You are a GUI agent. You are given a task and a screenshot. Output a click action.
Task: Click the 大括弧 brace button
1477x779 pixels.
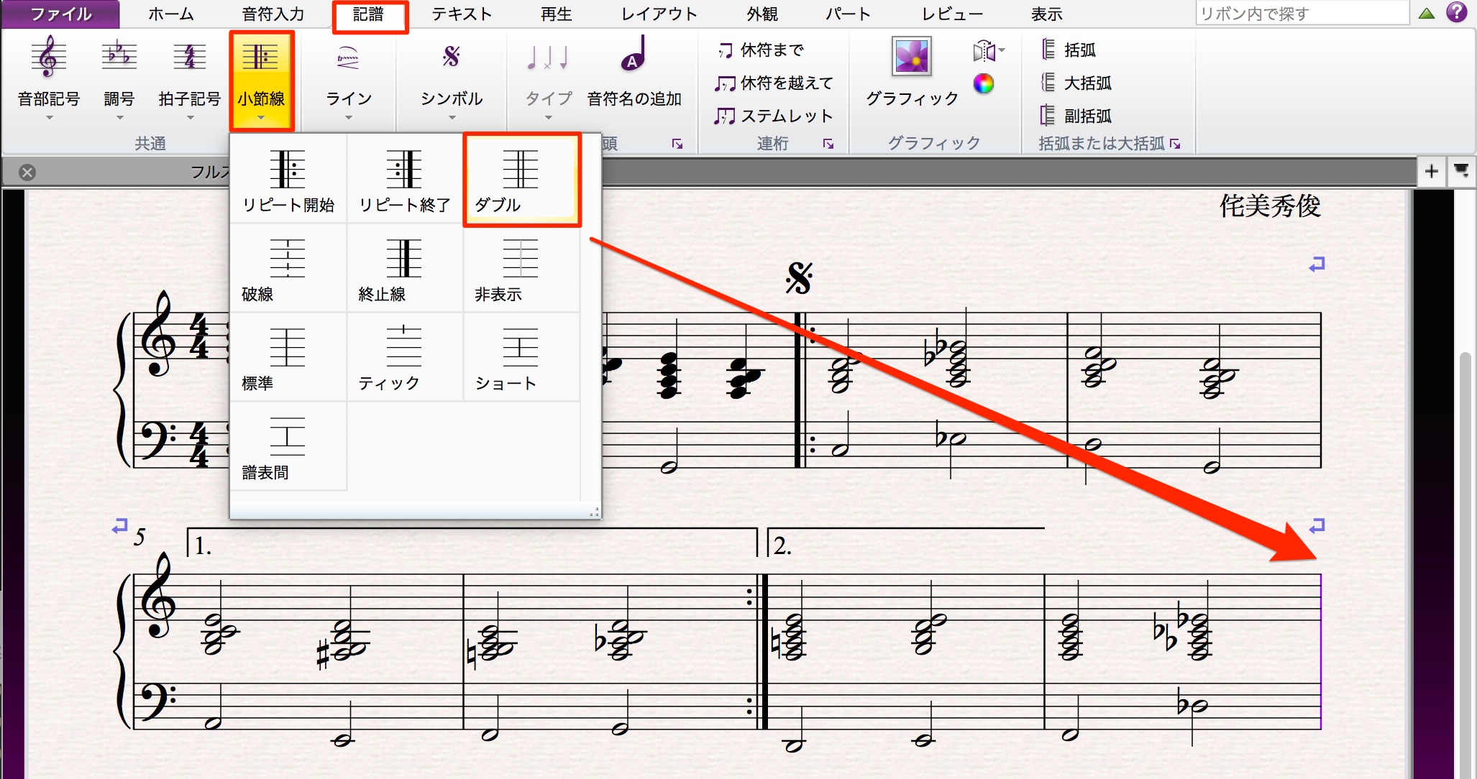(x=1076, y=83)
